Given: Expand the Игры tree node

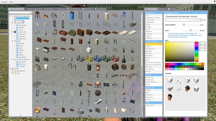Looking at the screenshot, I should click(x=12, y=73).
